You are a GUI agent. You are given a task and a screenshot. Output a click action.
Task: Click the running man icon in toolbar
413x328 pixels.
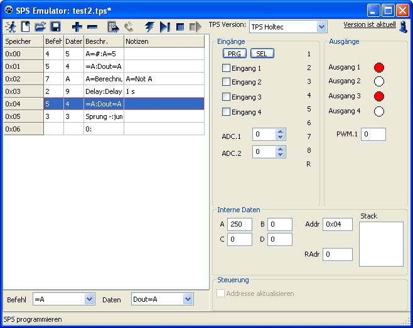point(11,27)
